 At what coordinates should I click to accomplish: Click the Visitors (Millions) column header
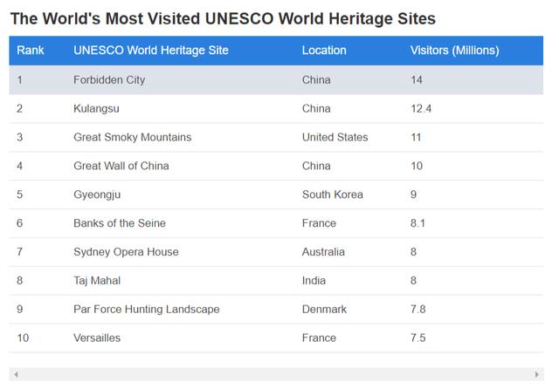pos(454,51)
